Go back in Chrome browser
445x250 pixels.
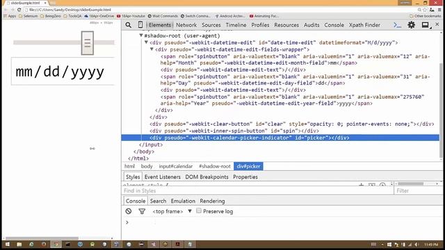click(6, 10)
